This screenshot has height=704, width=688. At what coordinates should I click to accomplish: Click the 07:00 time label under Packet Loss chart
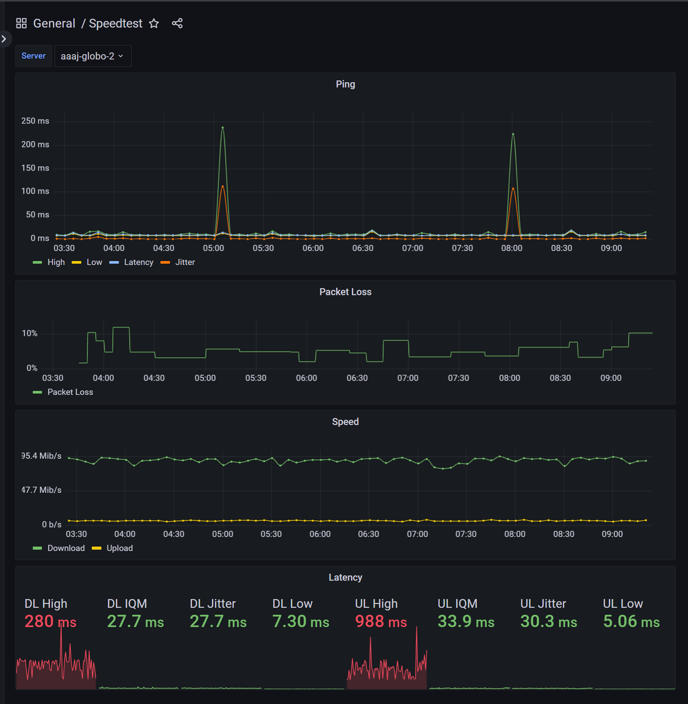coord(408,378)
